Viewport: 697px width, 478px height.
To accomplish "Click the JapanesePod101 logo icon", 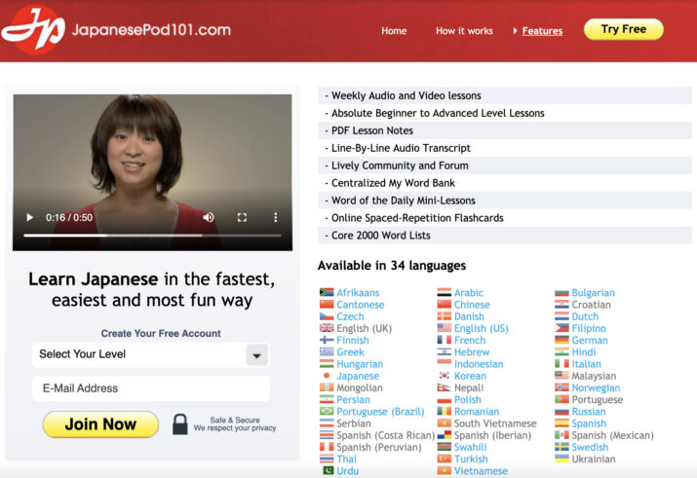I will tap(33, 30).
